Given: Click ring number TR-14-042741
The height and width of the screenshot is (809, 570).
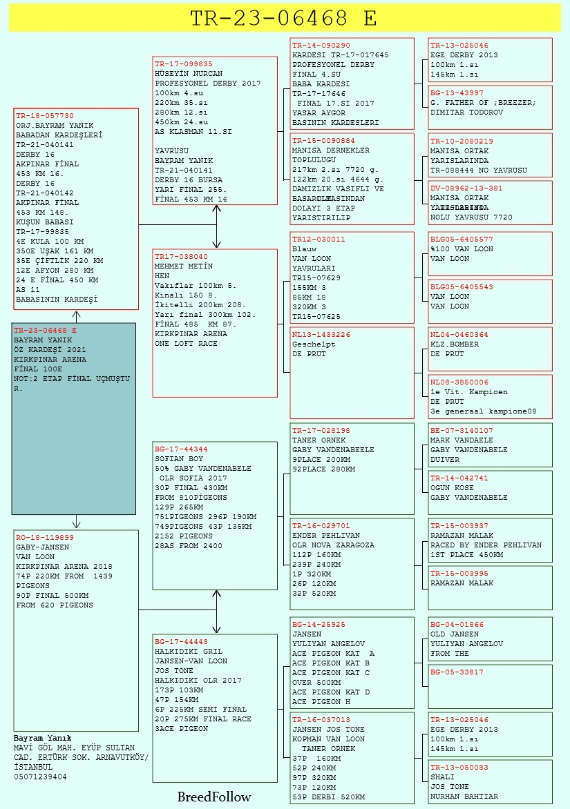Looking at the screenshot, I should [459, 478].
